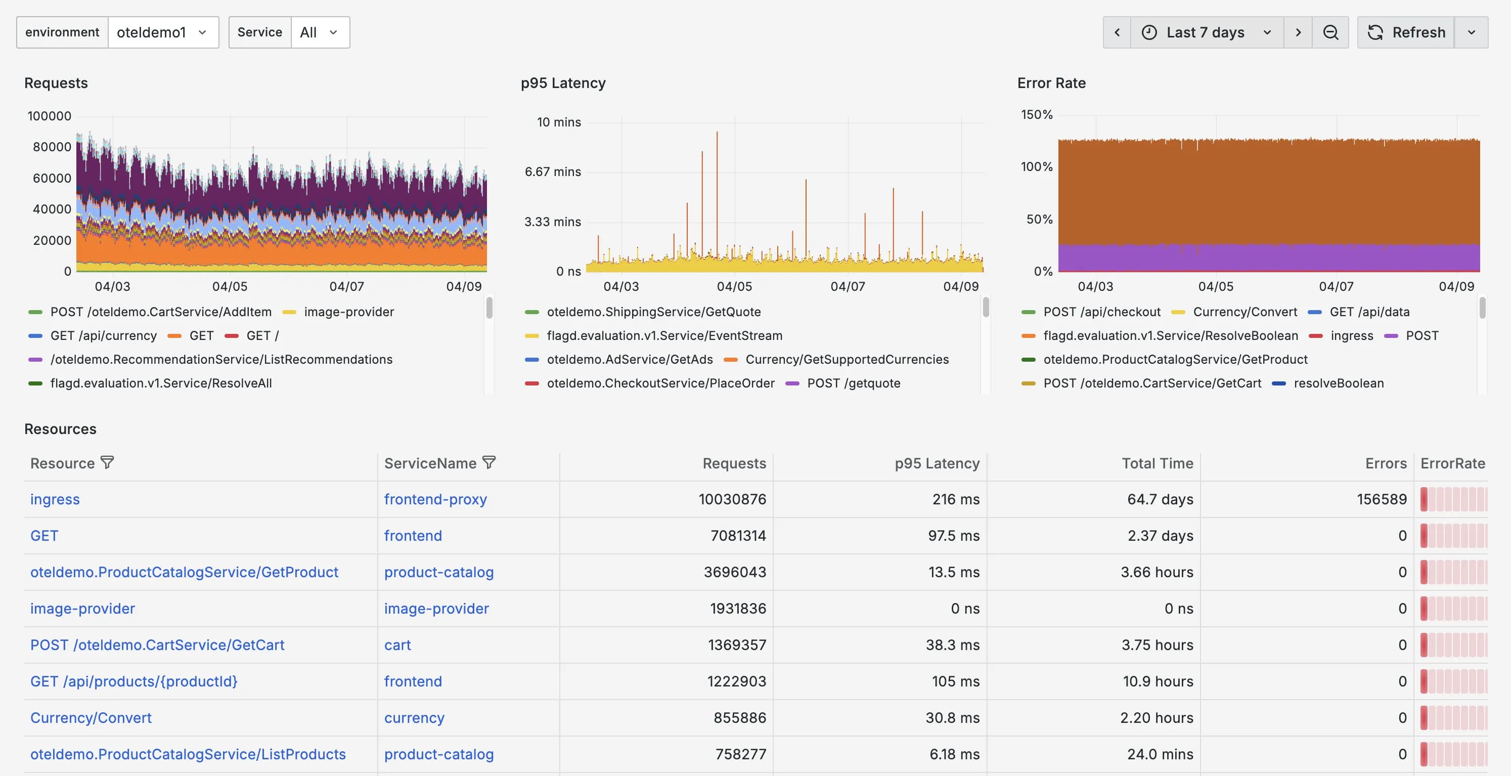Toggle the image-provider series in Requests legend
The height and width of the screenshot is (776, 1511).
pos(348,312)
